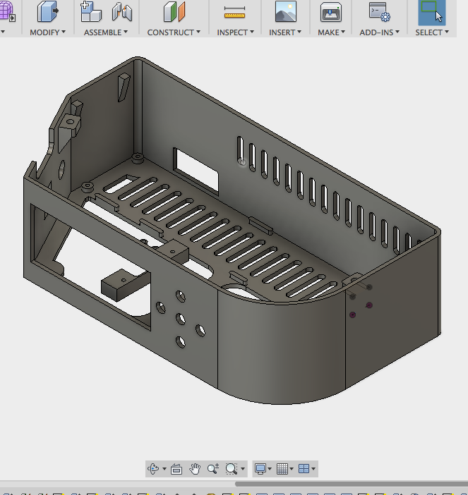Open the MAKE menu
This screenshot has width=468, height=495.
click(331, 32)
